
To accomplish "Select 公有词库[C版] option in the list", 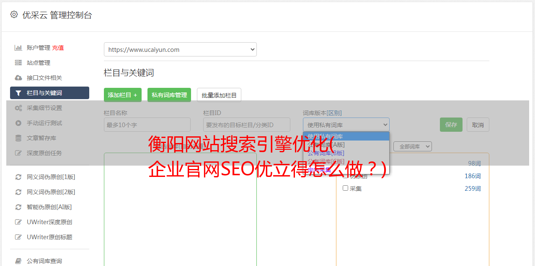I will (346, 161).
